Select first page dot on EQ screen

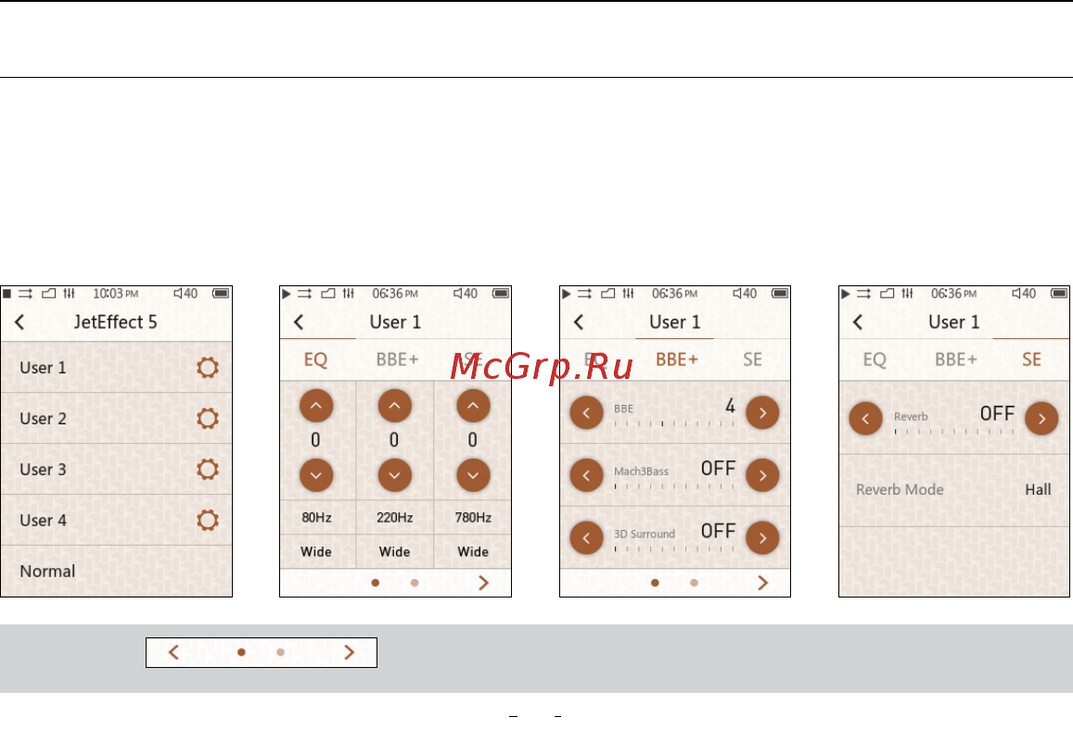click(375, 583)
